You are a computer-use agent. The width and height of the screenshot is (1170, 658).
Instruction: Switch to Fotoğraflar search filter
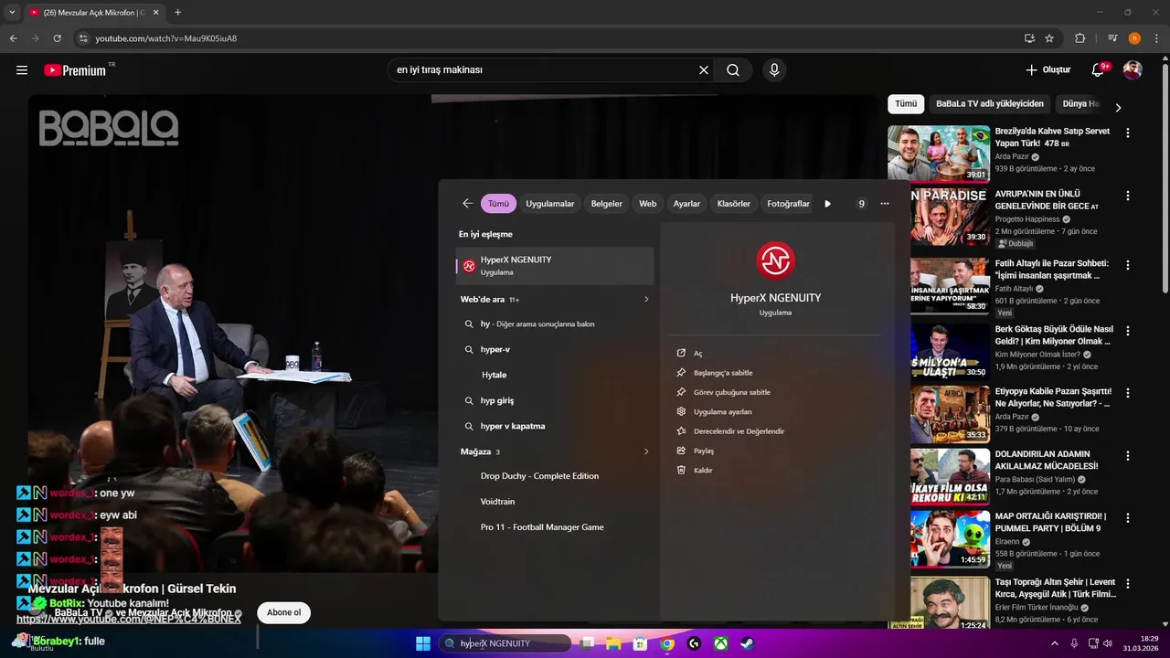click(789, 204)
